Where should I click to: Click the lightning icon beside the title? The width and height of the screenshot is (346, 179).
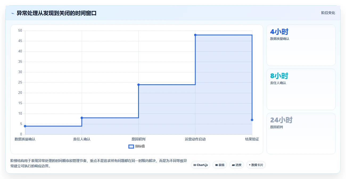point(13,13)
